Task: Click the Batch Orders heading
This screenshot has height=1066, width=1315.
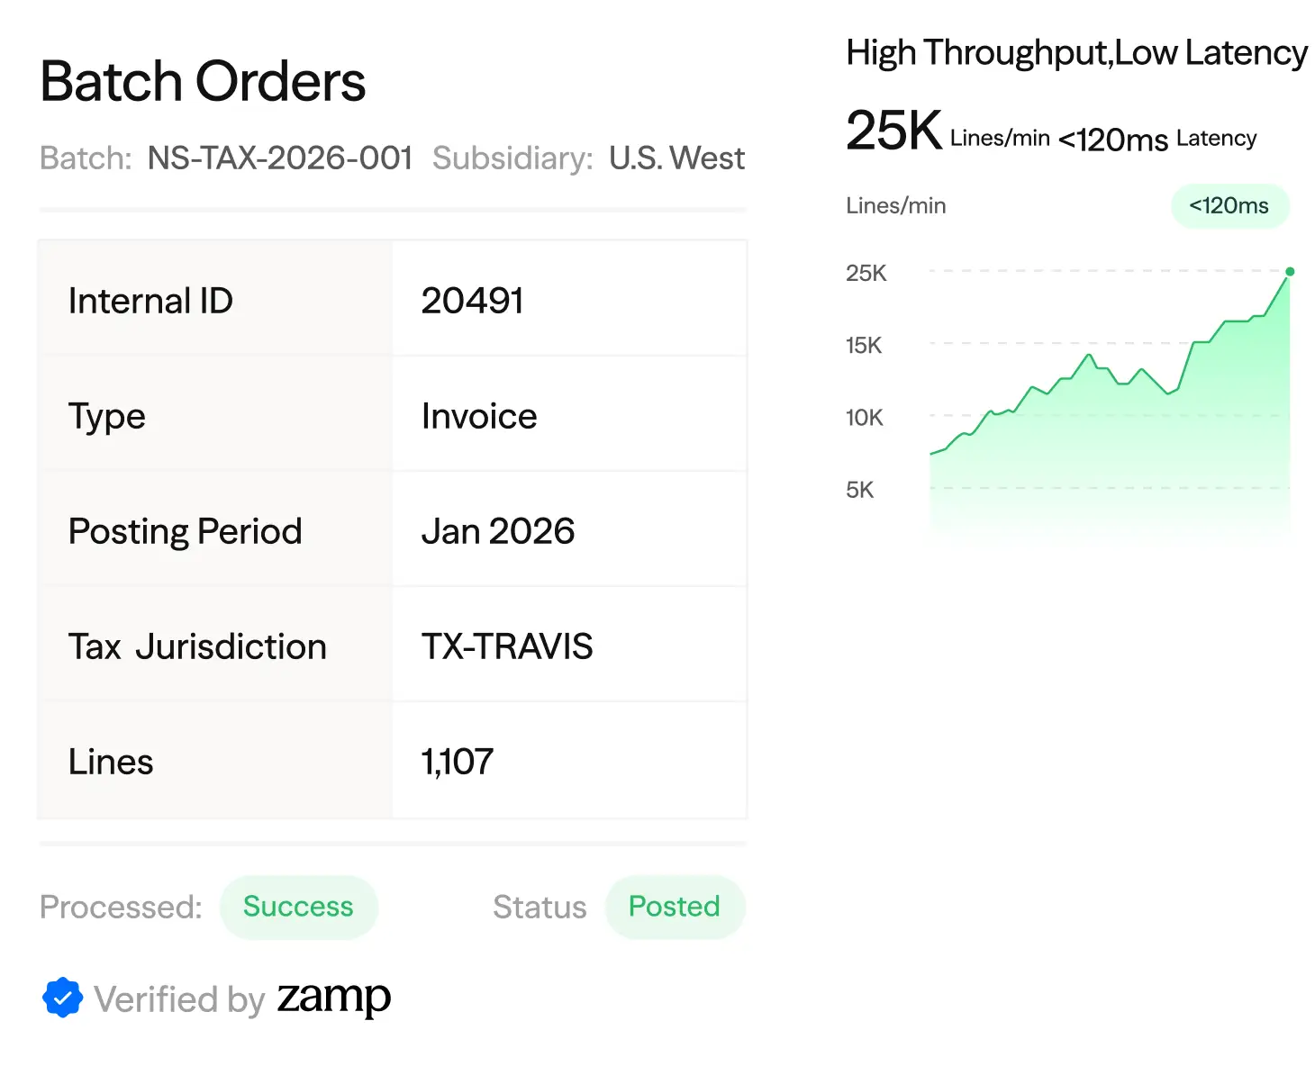Action: tap(203, 82)
